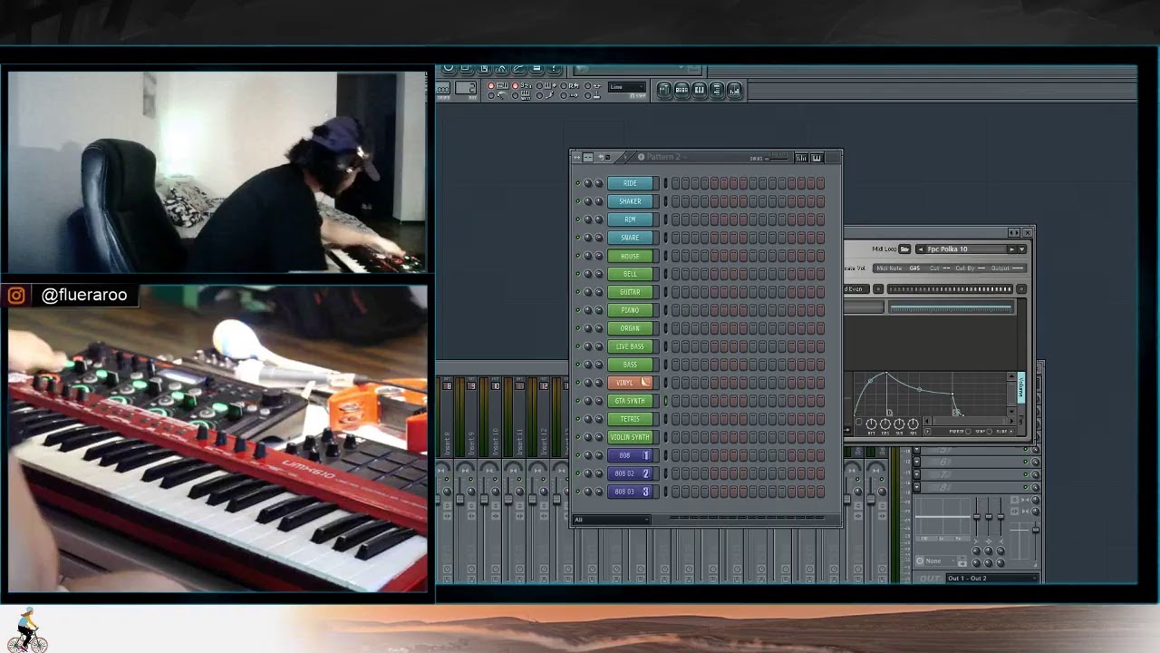Click the volume knob of the ORGAN channel

pyautogui.click(x=598, y=328)
